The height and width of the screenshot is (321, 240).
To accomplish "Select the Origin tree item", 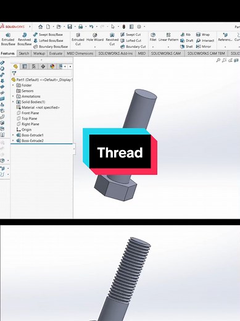I will click(24, 130).
